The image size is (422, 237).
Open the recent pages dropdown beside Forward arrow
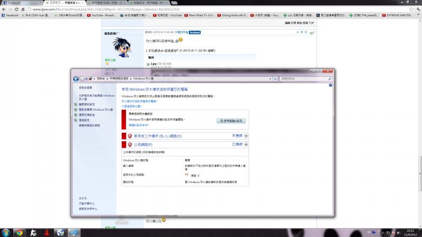(x=87, y=78)
